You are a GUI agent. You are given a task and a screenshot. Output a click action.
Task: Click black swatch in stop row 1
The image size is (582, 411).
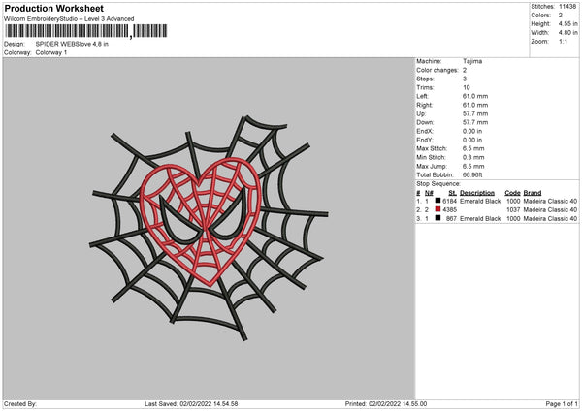point(437,201)
